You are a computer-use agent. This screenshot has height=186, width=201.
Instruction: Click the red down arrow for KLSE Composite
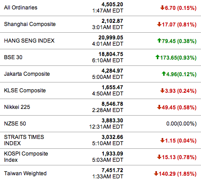point(162,91)
